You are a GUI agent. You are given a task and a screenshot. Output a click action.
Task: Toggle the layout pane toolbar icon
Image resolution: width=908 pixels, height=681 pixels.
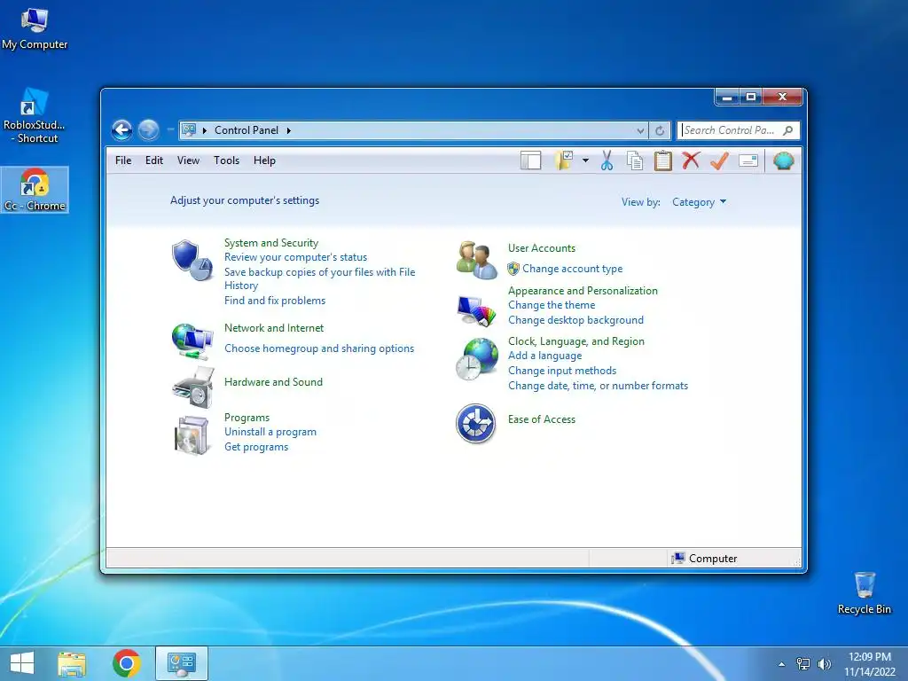point(530,160)
